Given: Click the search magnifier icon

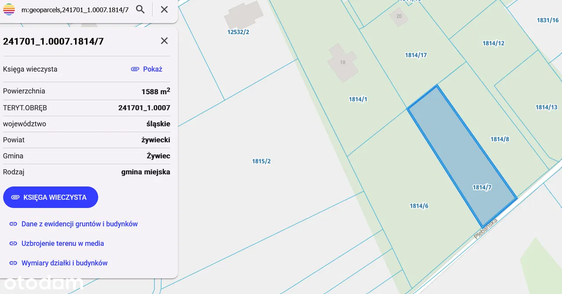Looking at the screenshot, I should coord(140,9).
